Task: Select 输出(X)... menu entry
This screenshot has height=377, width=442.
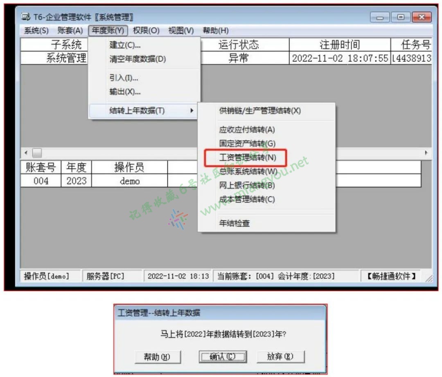Action: click(125, 92)
